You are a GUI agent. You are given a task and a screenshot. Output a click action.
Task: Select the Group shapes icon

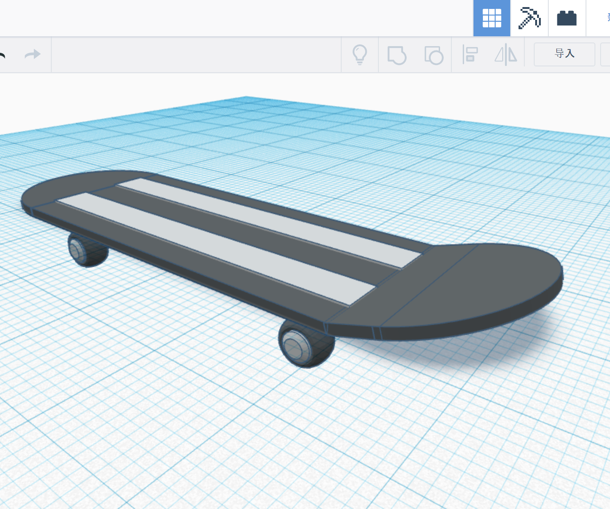click(397, 54)
